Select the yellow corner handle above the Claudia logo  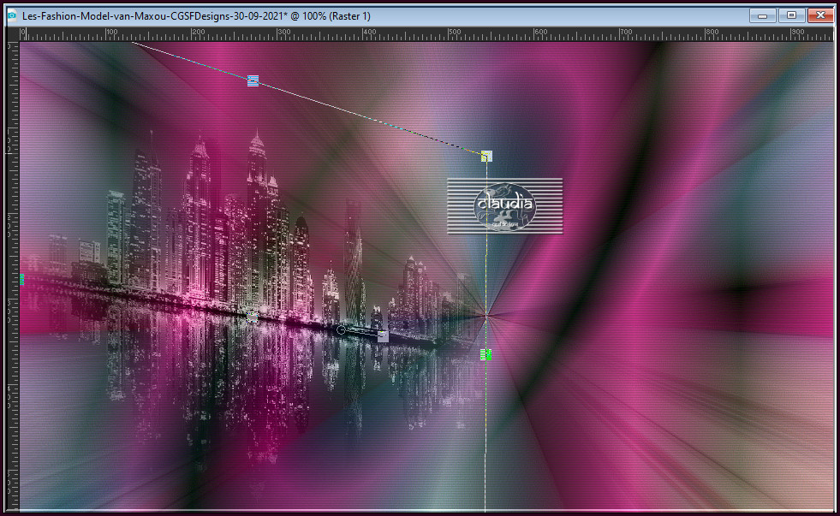tap(486, 156)
